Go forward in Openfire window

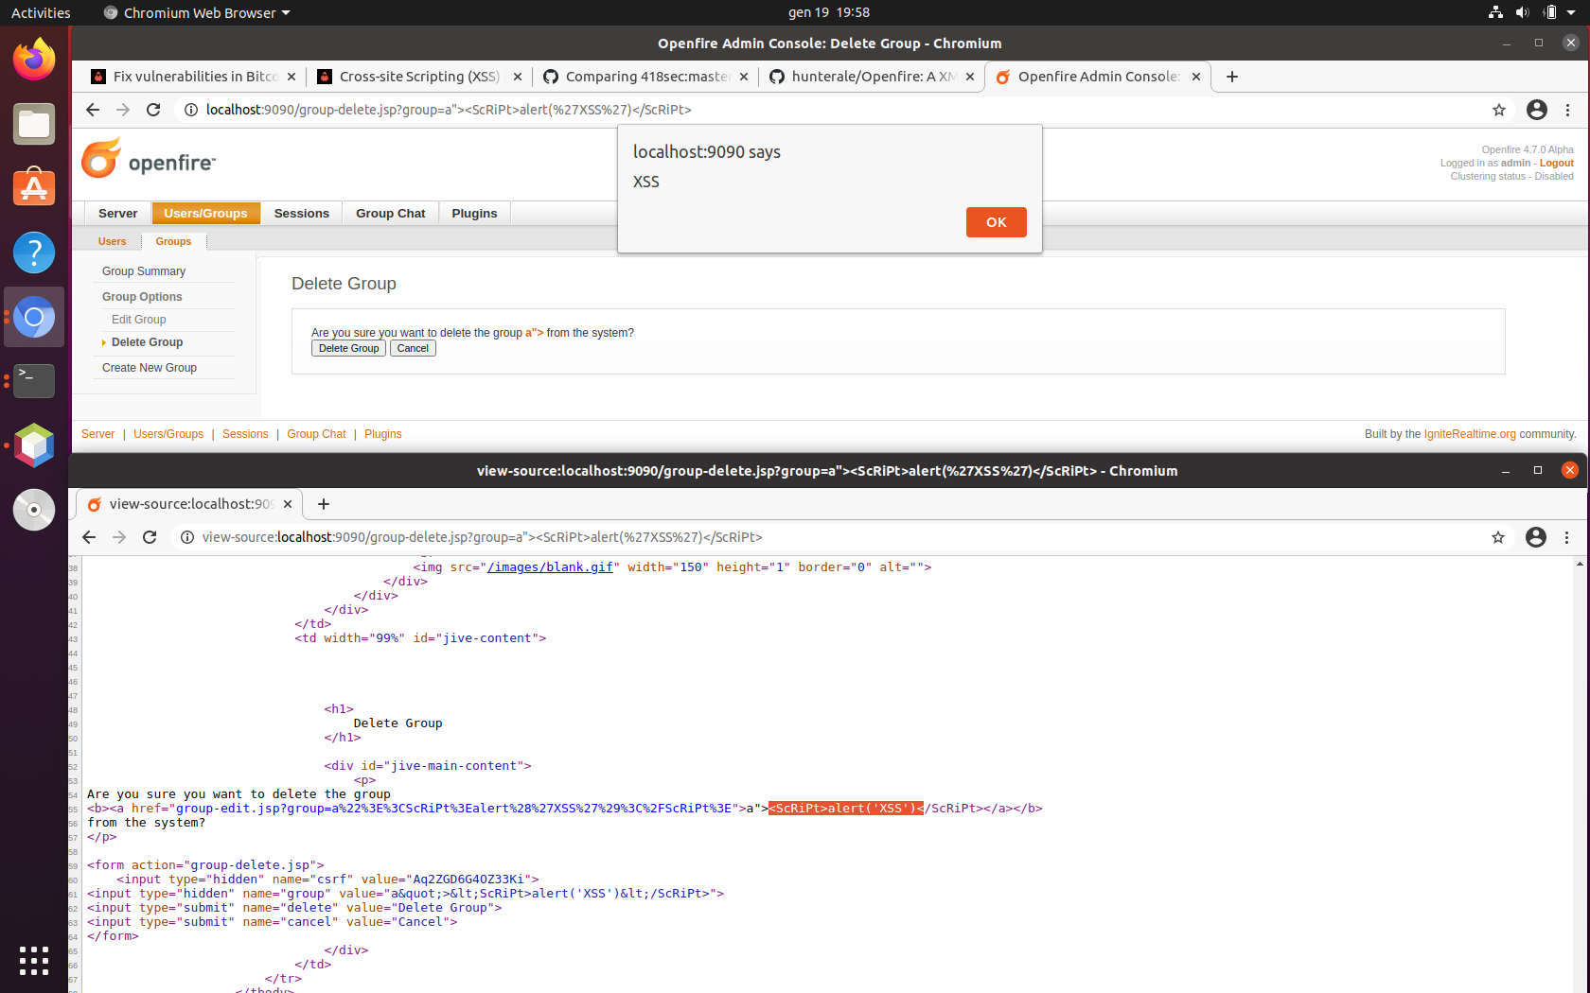pyautogui.click(x=123, y=110)
